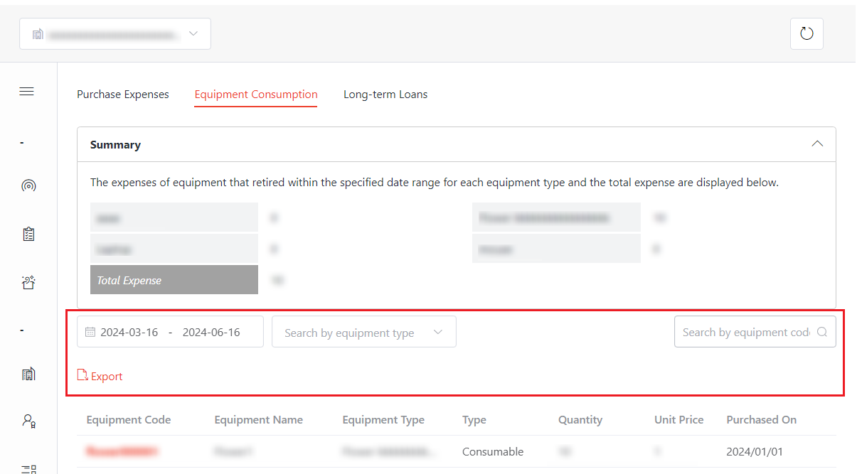Open the red equipment code link
The image size is (857, 474).
point(122,451)
